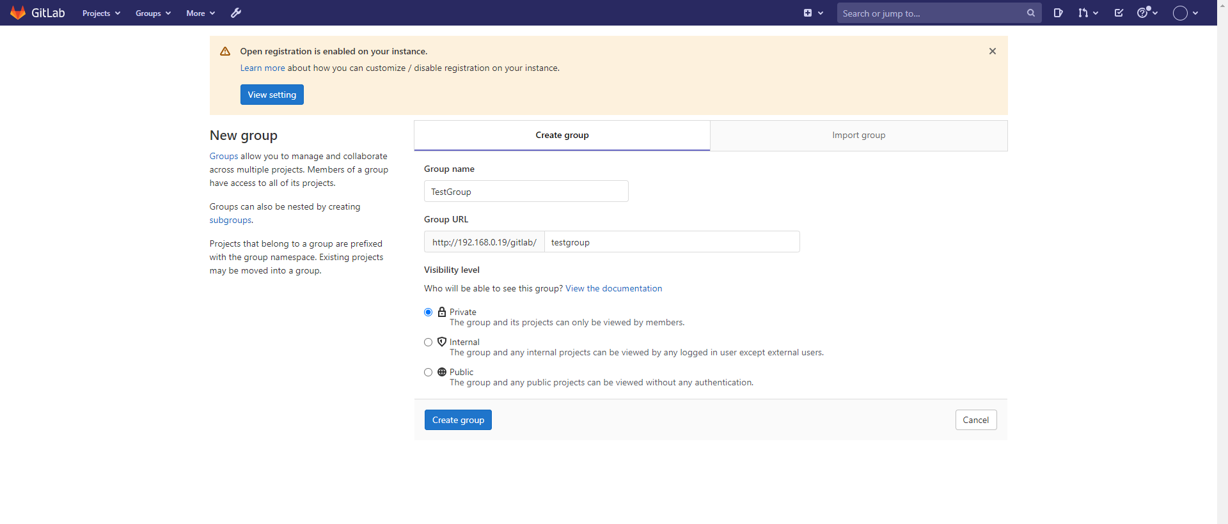
Task: Open the new item plus icon
Action: tap(808, 13)
